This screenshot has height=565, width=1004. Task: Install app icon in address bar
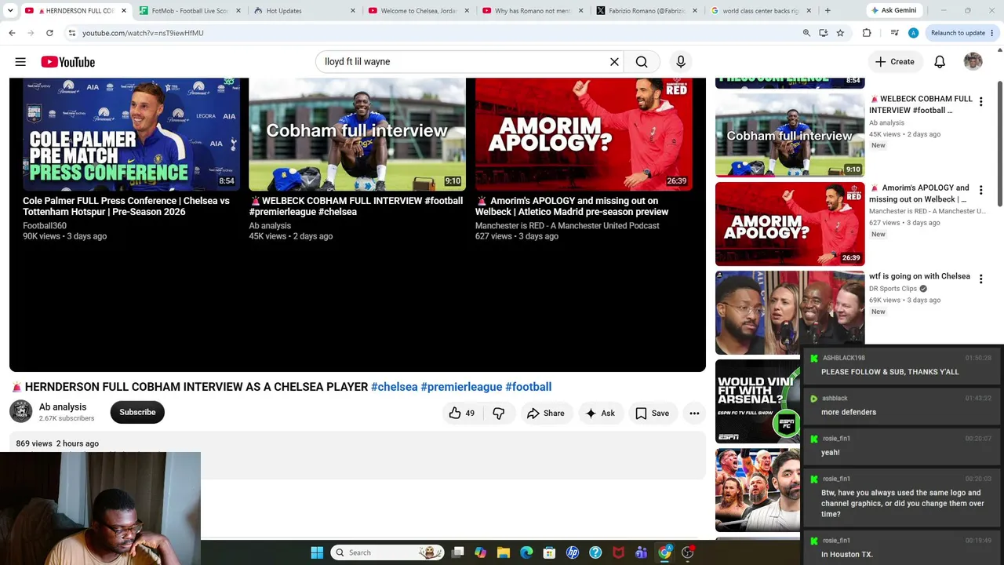pos(823,33)
